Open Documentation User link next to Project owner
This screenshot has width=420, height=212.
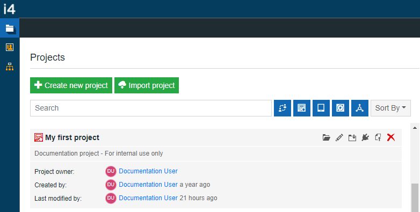click(148, 171)
